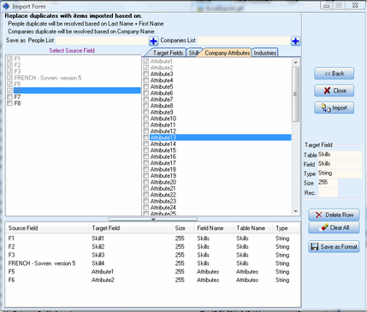Select Attribute7 in the attributes list

[x=162, y=99]
